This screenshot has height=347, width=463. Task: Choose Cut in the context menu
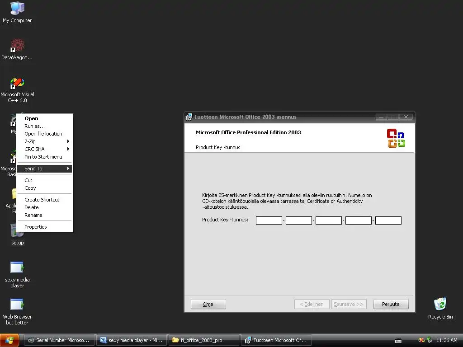[45, 180]
